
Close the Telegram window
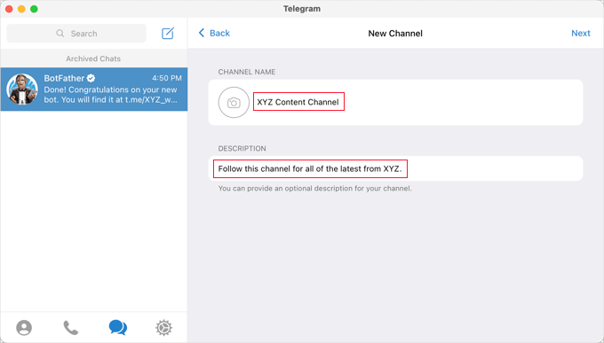click(9, 9)
